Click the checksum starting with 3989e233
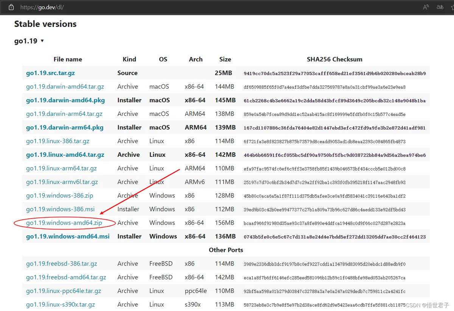Screen dimensions: 454x311 point(325,264)
